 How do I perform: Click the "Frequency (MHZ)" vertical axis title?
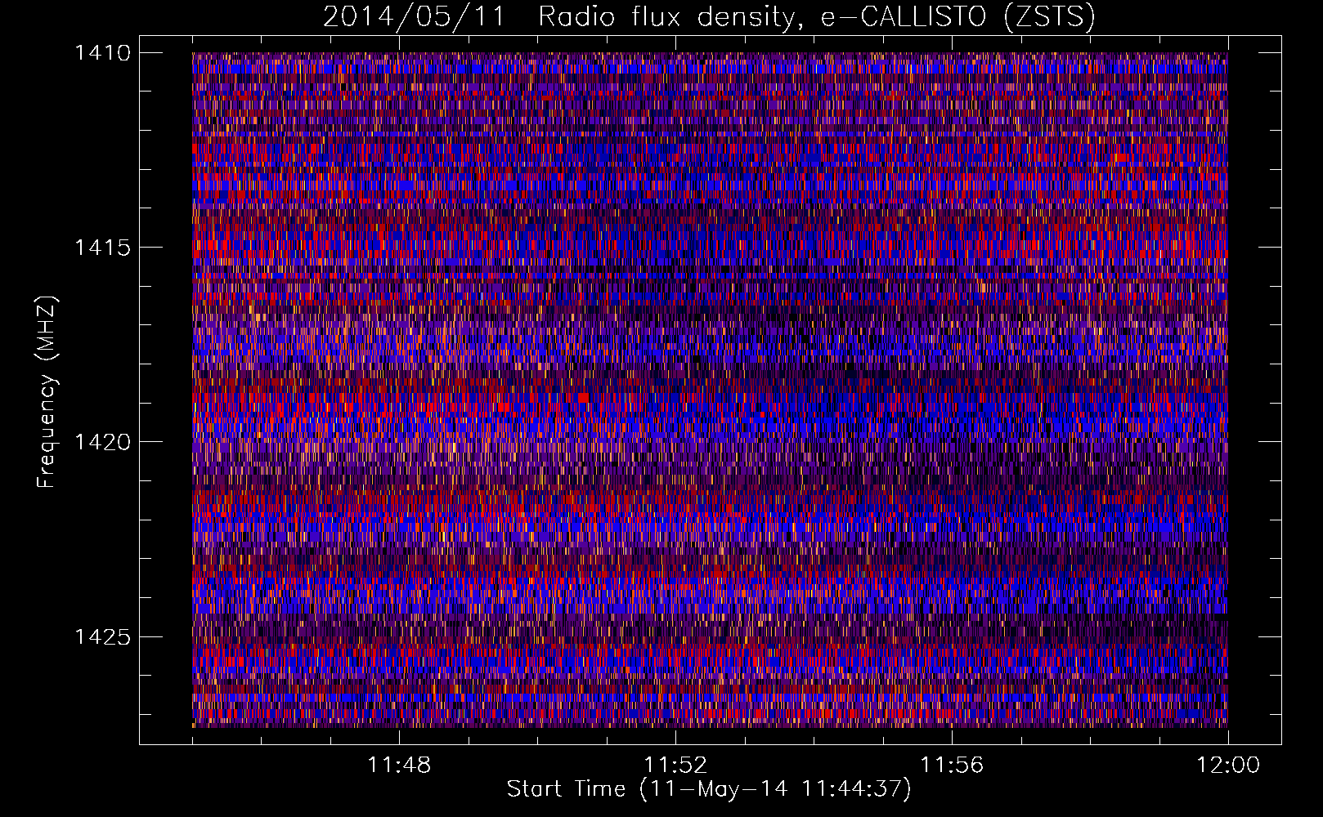47,392
